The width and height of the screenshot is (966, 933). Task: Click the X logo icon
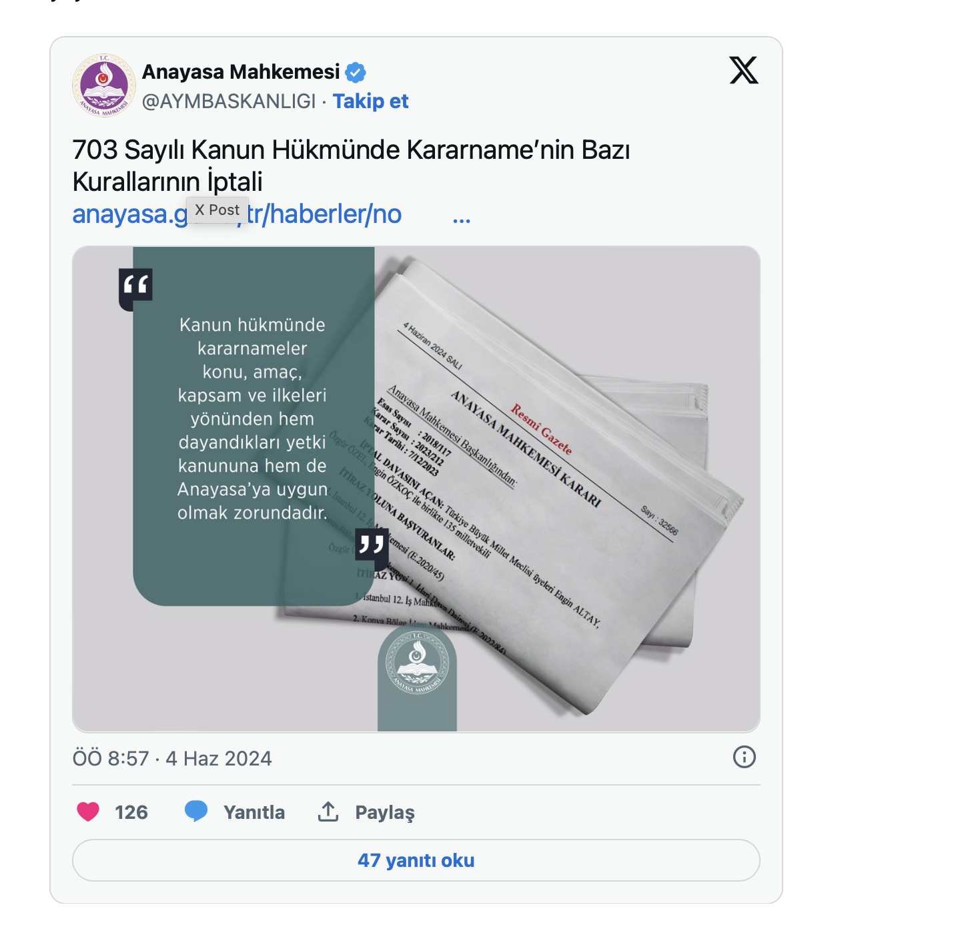click(x=744, y=70)
